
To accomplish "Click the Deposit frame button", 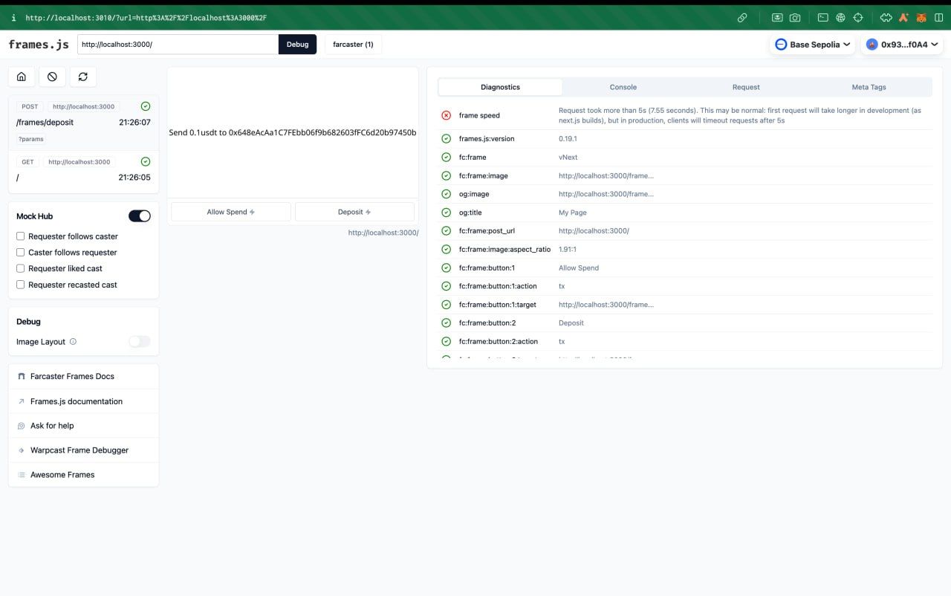I will (354, 212).
